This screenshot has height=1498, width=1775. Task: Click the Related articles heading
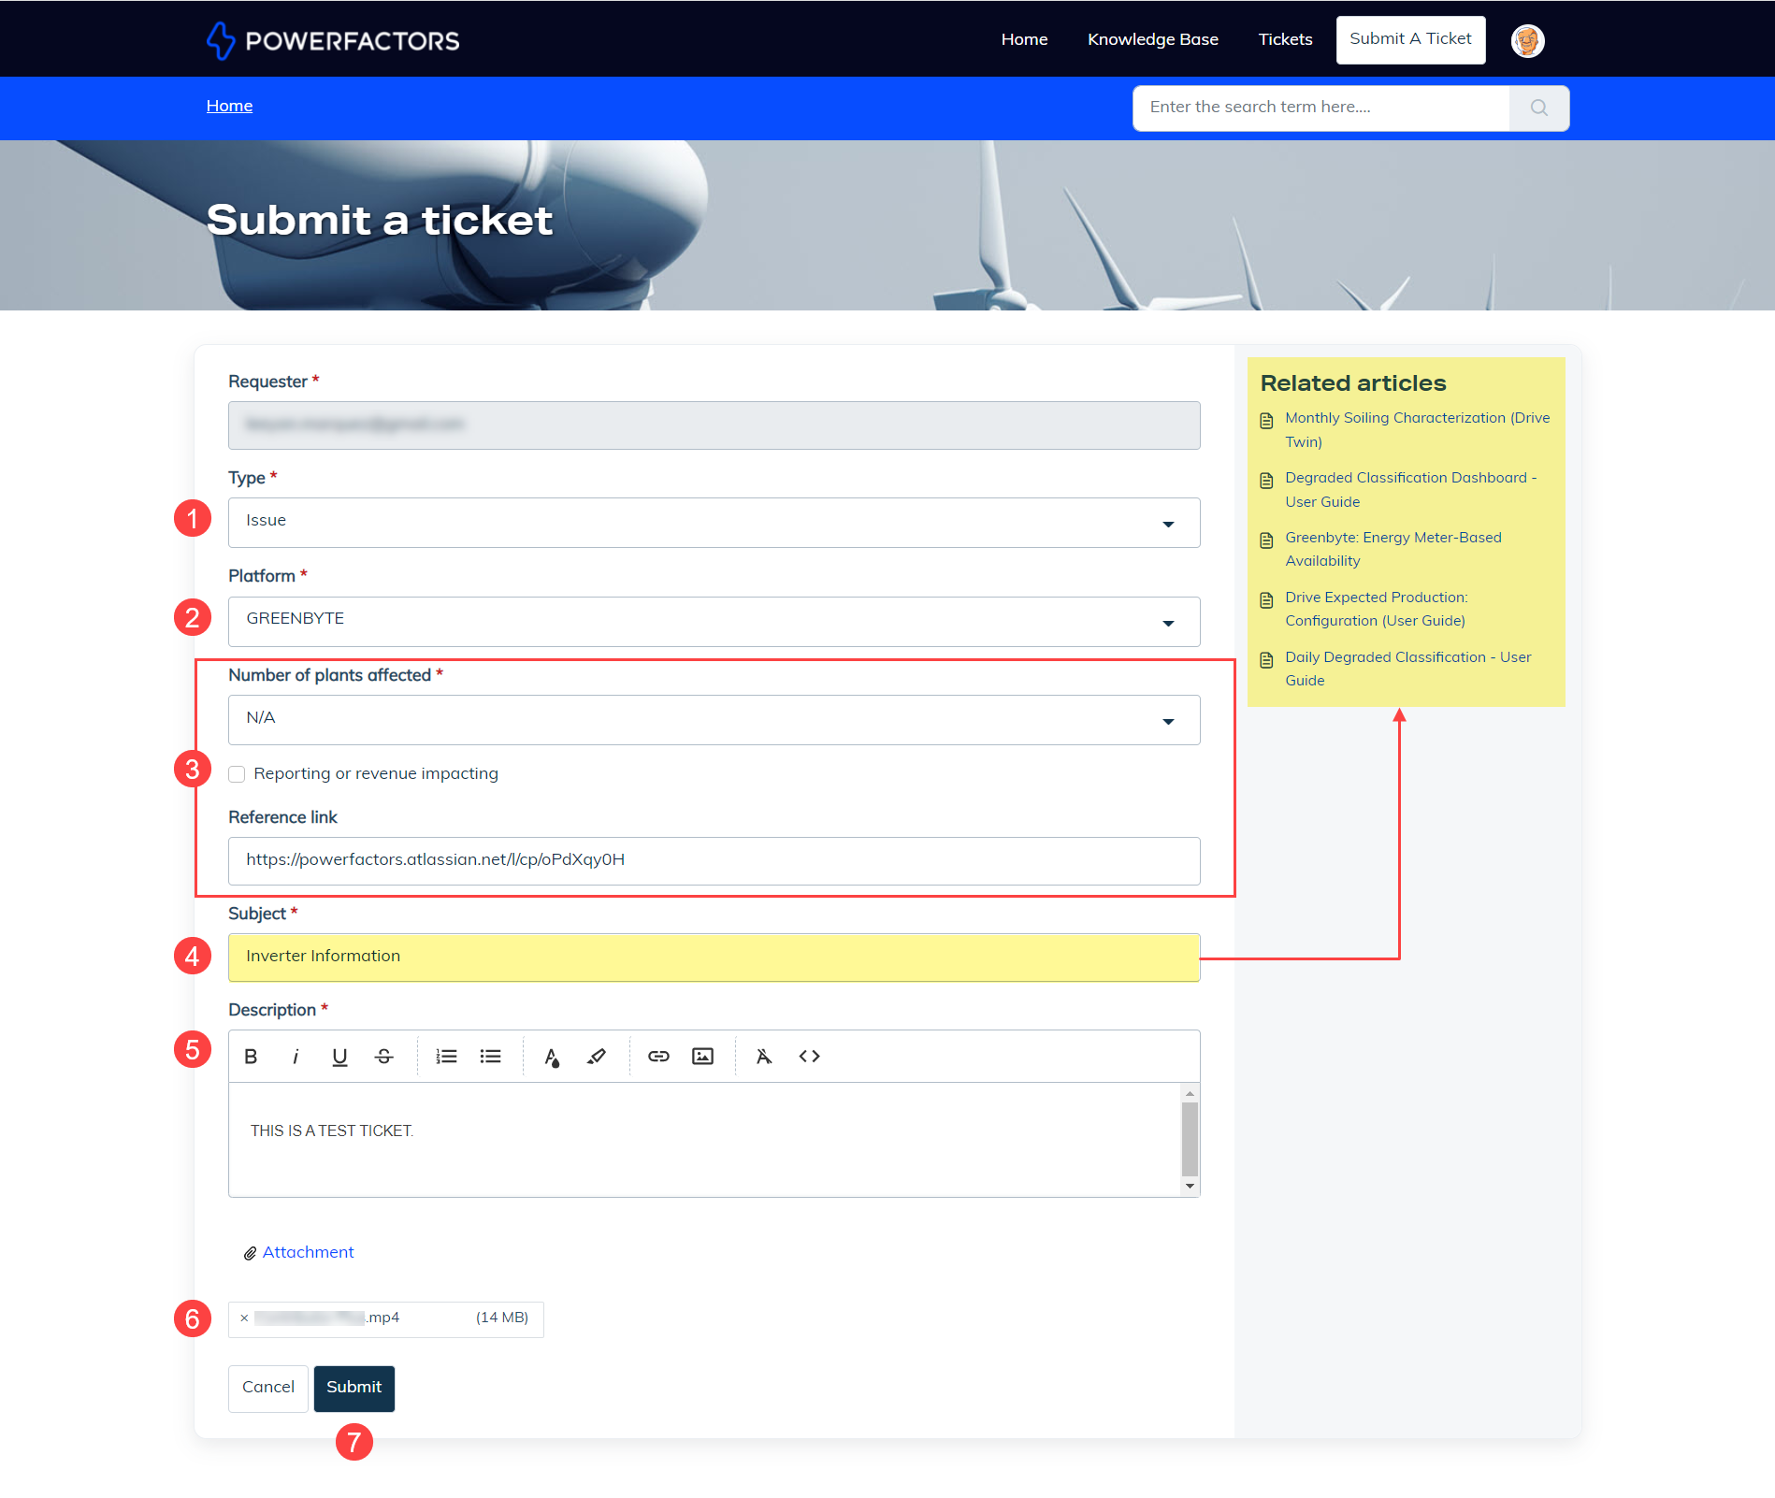1353,383
